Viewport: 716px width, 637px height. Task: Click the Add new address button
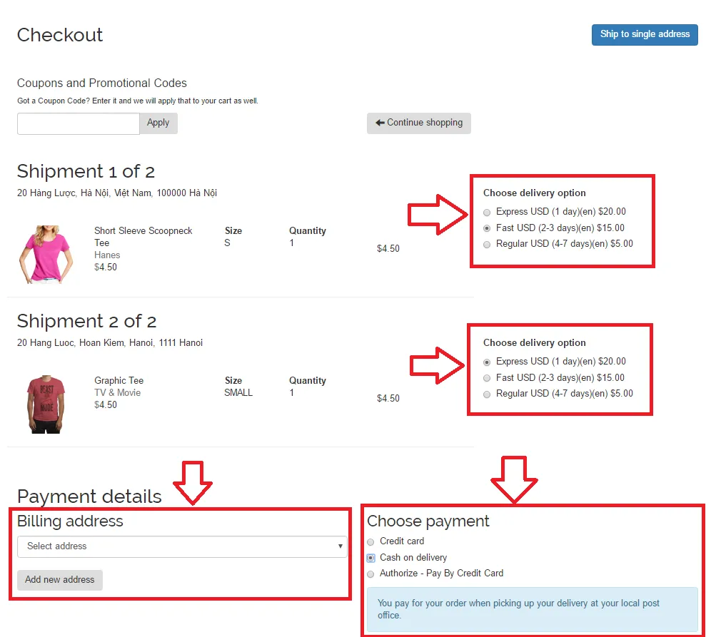pyautogui.click(x=60, y=580)
